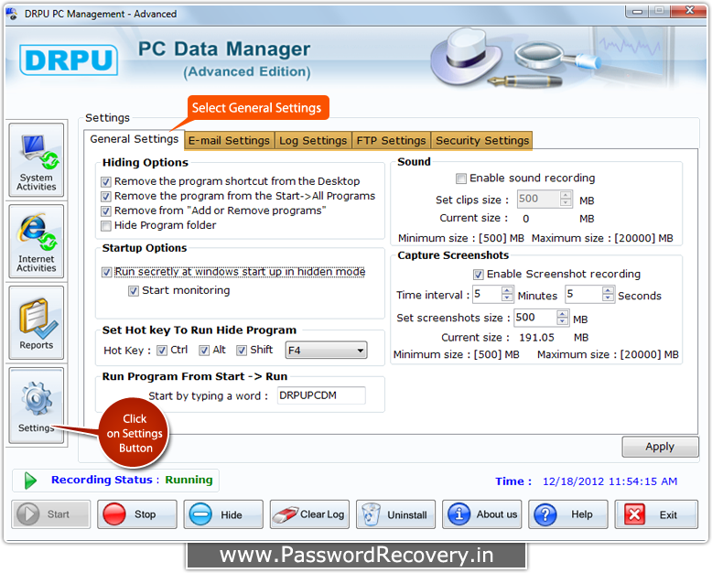
Task: Click the green recording status arrow
Action: 30,481
